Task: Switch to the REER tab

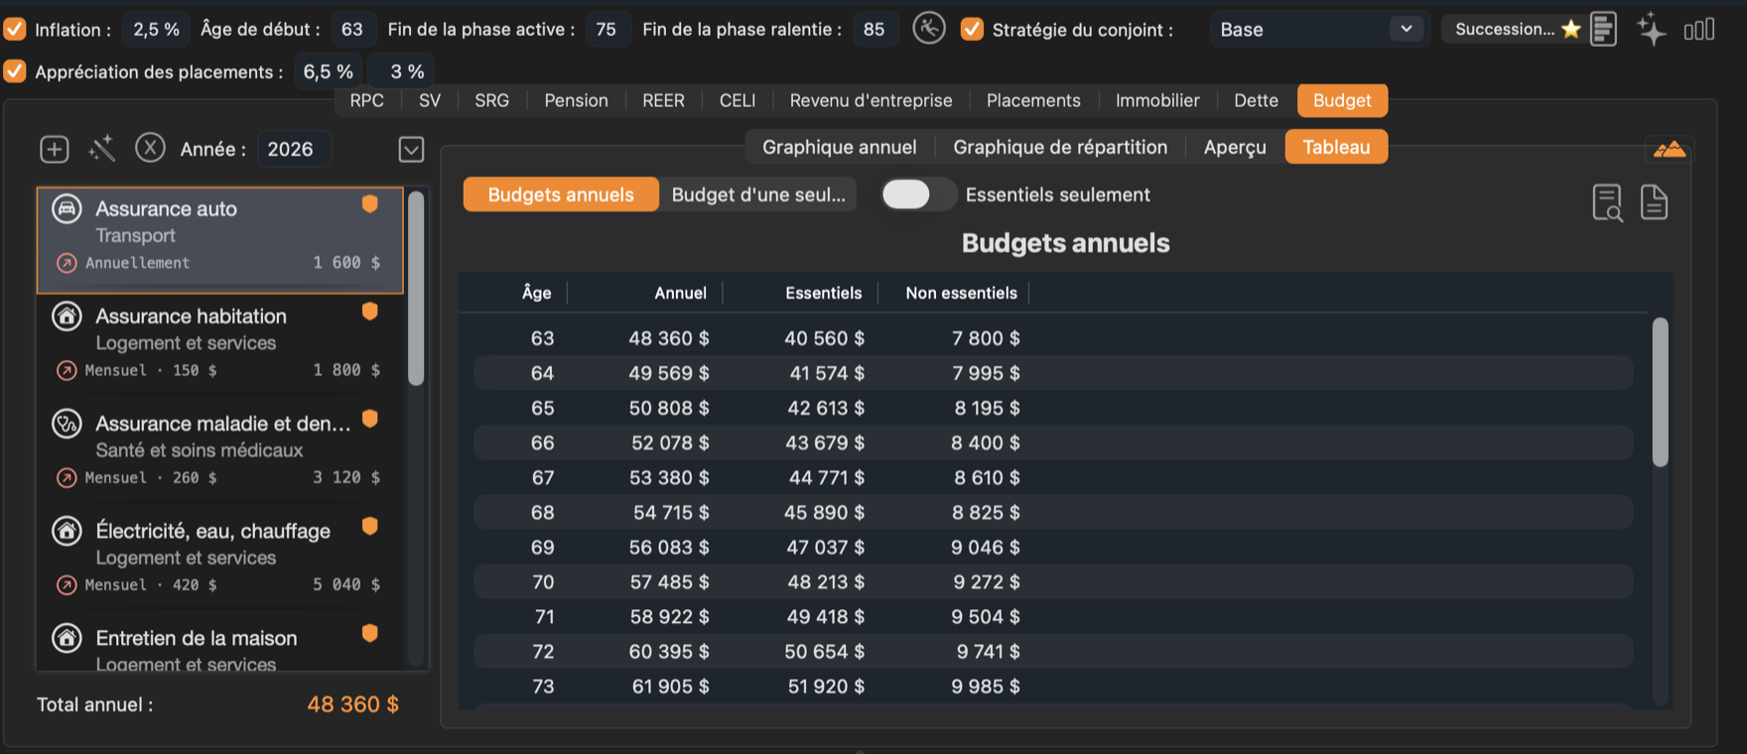Action: (663, 100)
